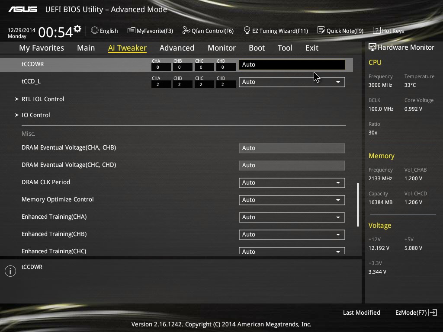Click Qfan Control(F6) label
Screen dimensions: 443x332
coord(213,31)
